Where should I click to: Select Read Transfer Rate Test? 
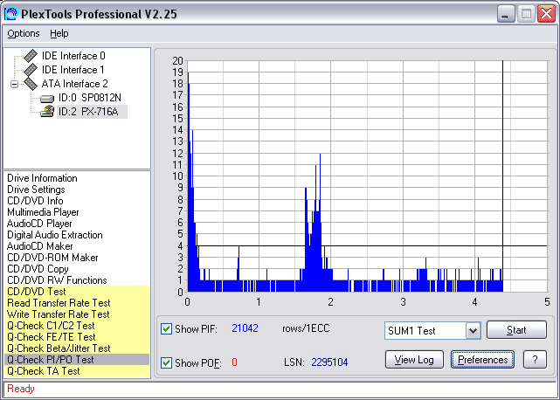[77, 303]
